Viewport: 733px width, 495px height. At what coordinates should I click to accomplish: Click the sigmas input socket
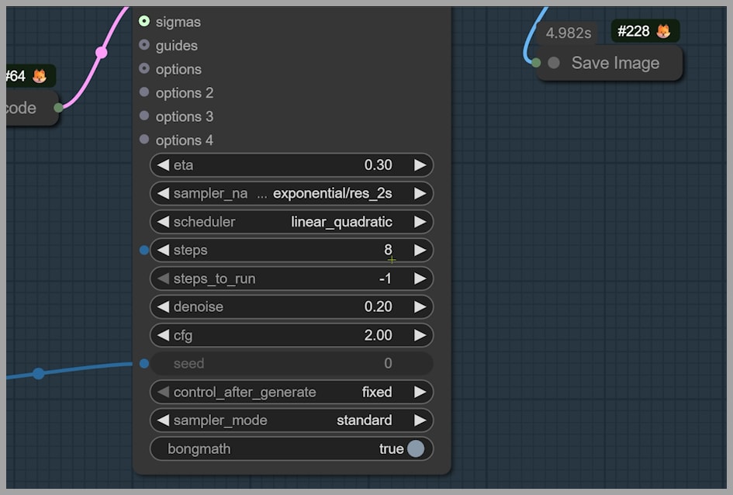click(x=144, y=22)
